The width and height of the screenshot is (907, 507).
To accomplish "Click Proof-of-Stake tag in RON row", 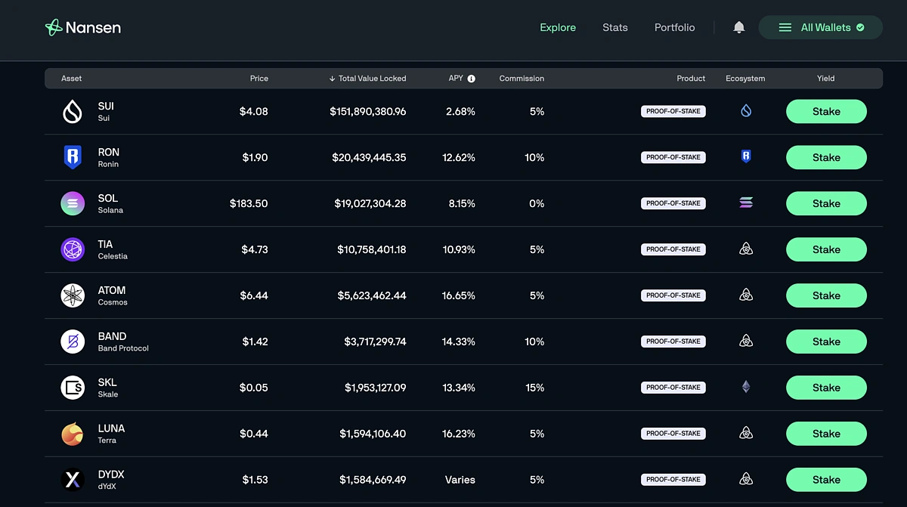I will click(673, 158).
